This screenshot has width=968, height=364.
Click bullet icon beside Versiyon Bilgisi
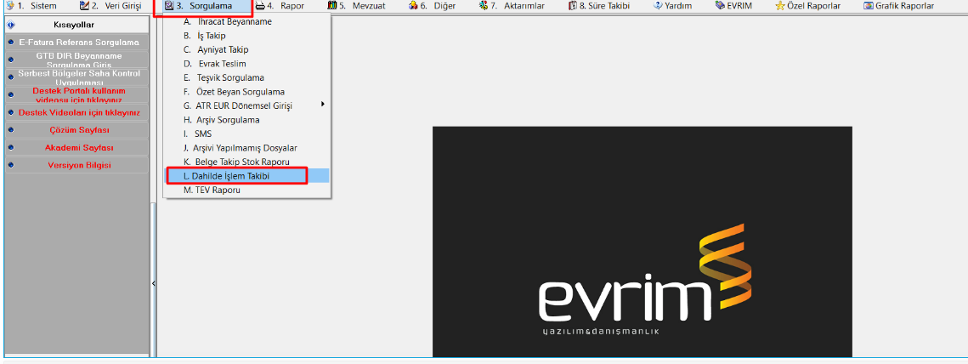tap(12, 166)
